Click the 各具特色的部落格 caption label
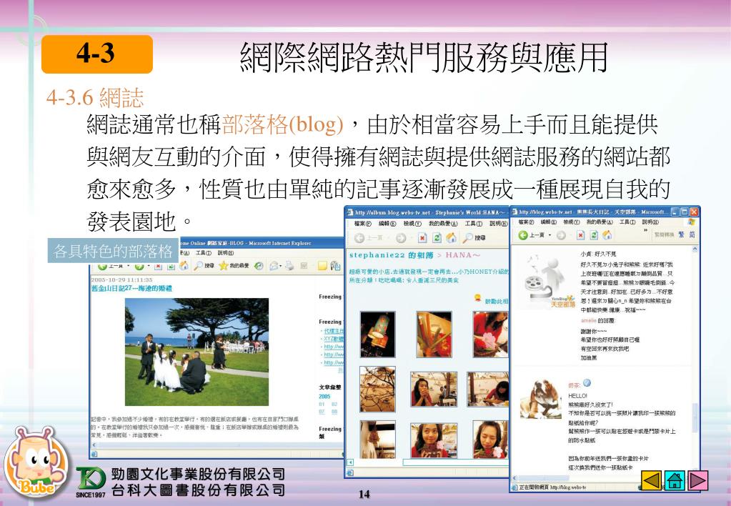Viewport: 731px width, 506px height. point(114,250)
